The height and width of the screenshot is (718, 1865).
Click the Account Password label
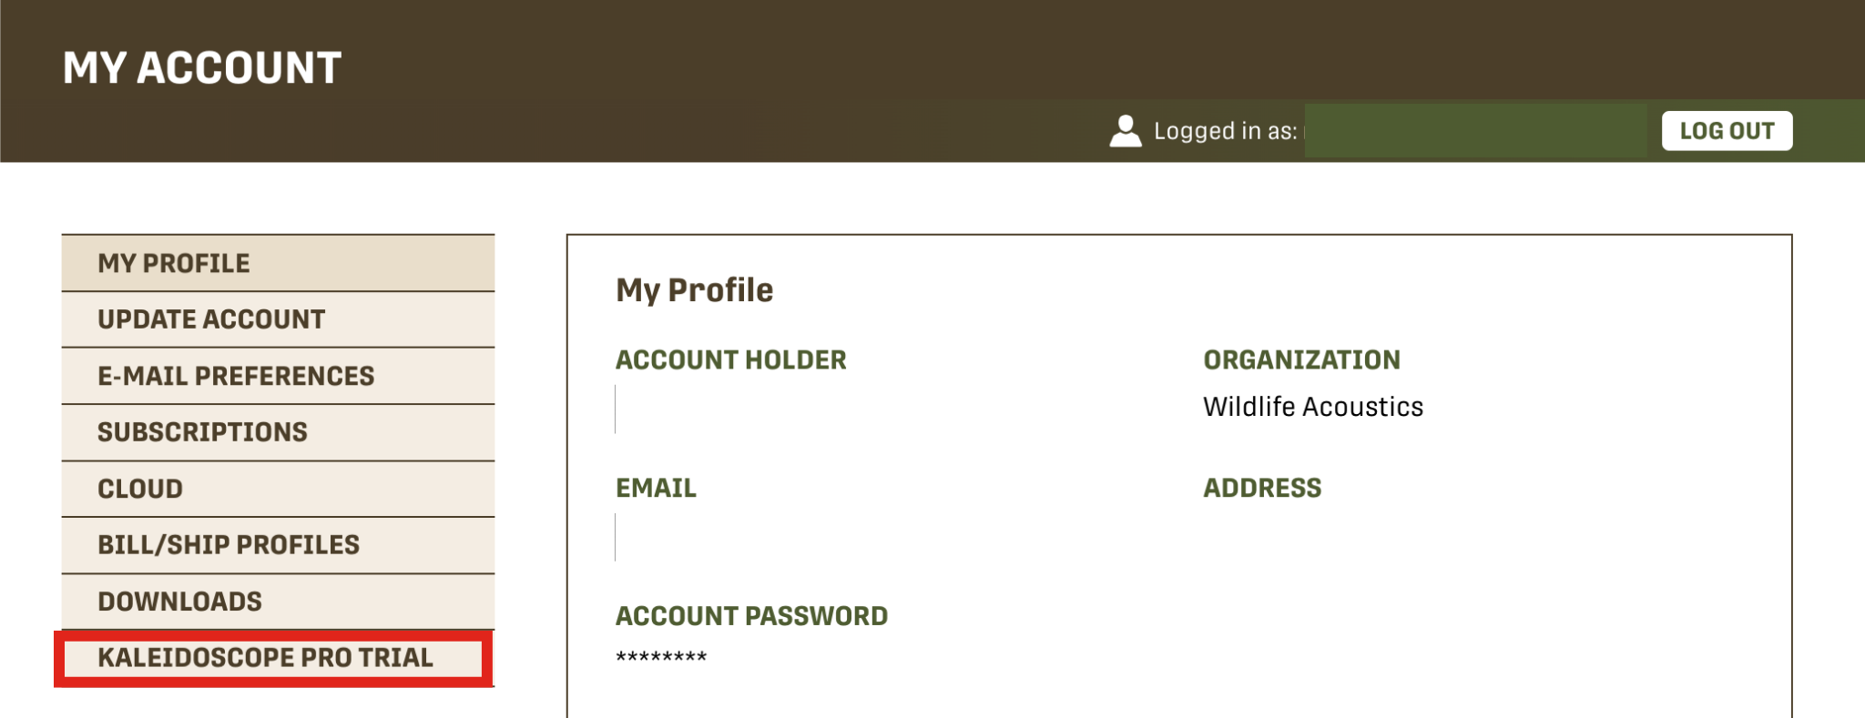(751, 616)
